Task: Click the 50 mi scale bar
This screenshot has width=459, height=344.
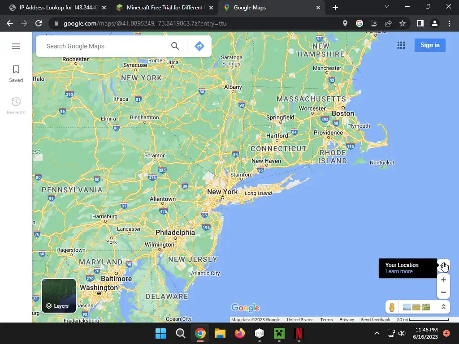Action: (423, 320)
